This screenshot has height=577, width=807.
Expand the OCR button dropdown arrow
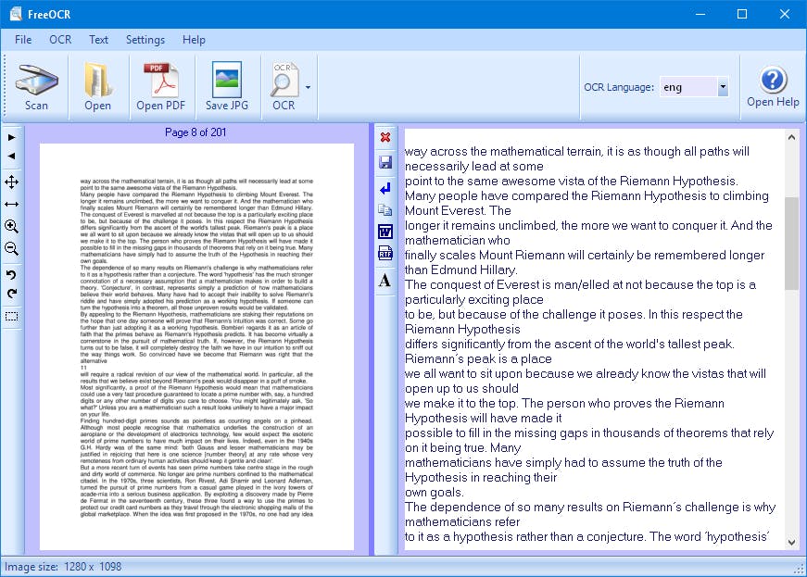click(x=308, y=87)
